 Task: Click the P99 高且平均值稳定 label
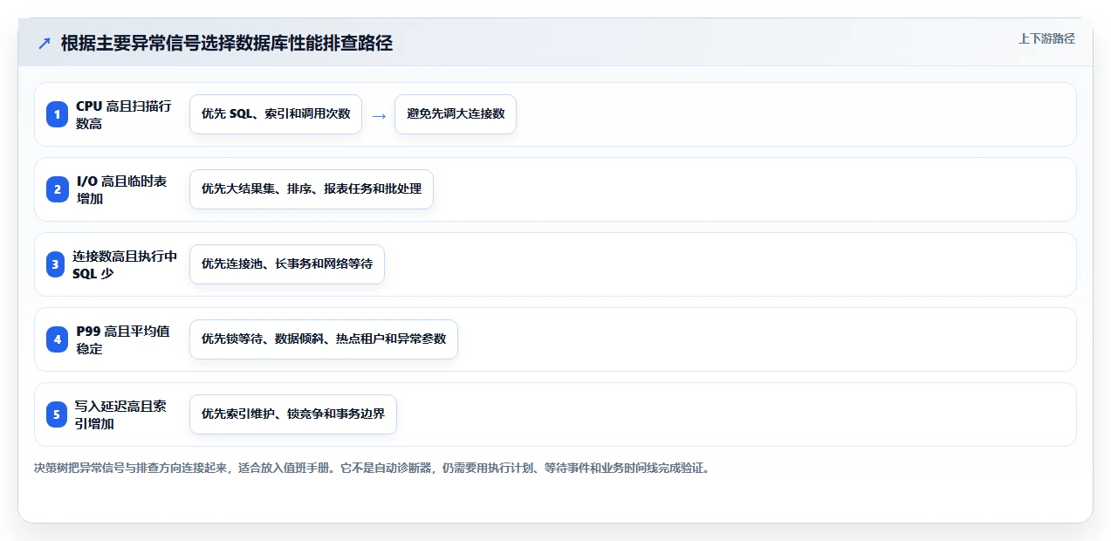click(123, 339)
